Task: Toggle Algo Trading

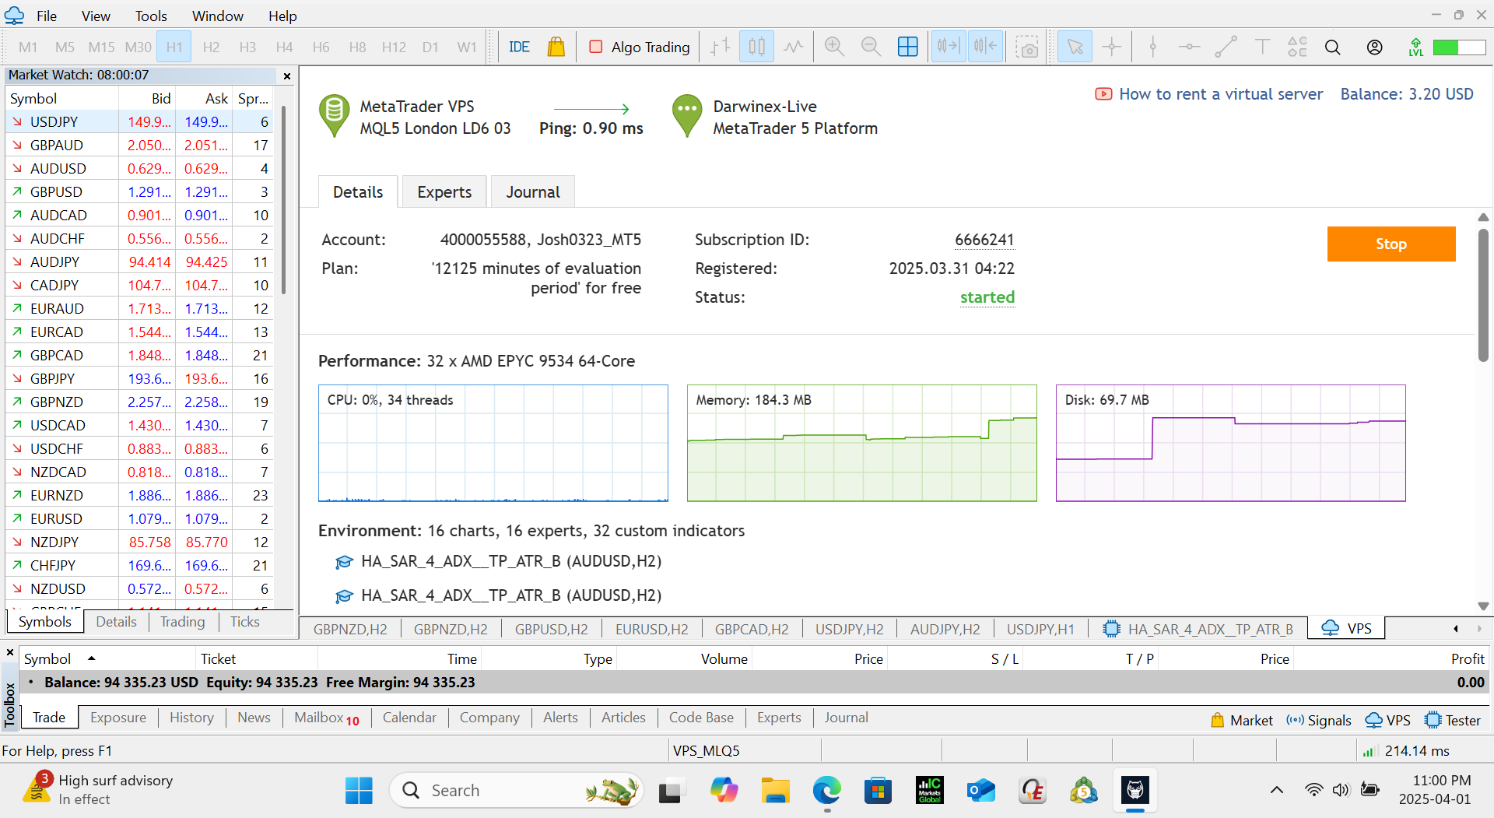Action: point(640,47)
